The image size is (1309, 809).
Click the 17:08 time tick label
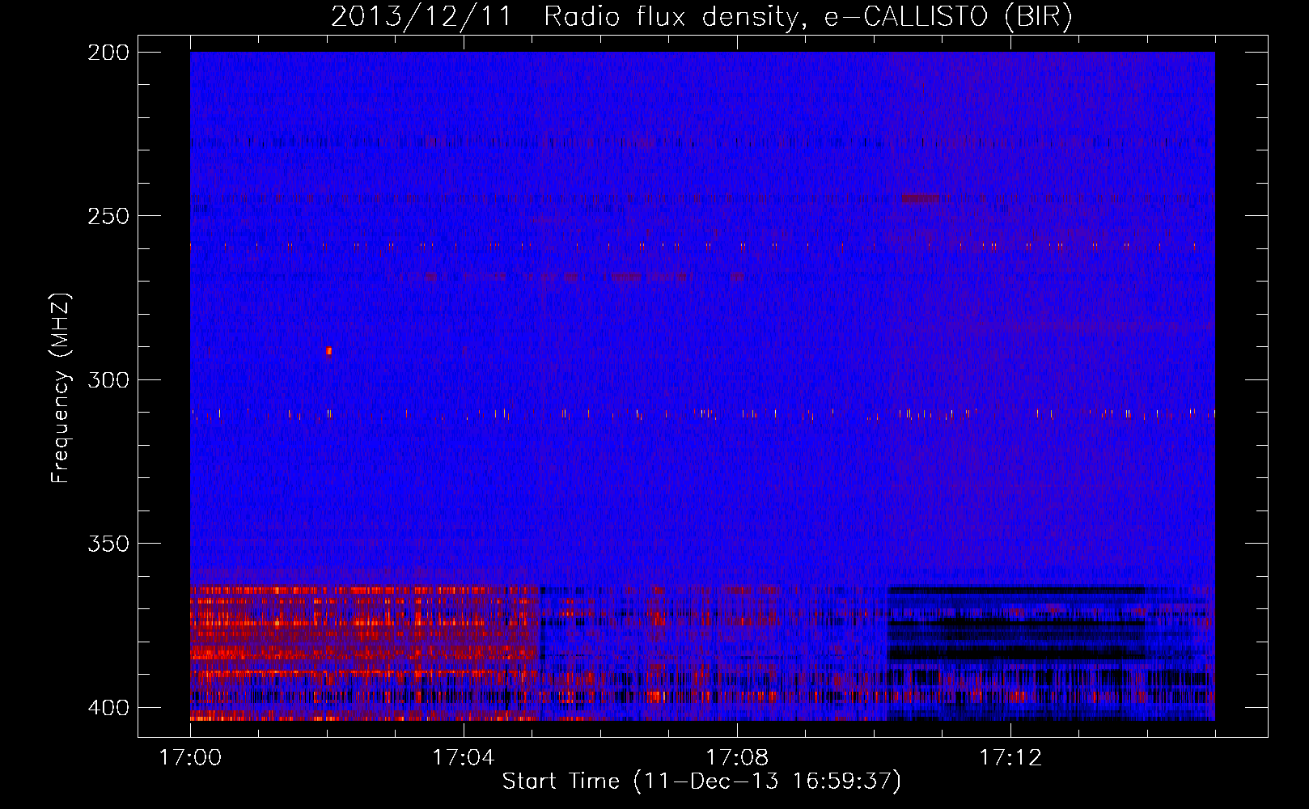point(737,758)
